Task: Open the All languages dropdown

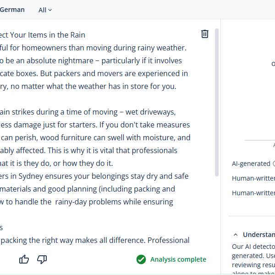Action: pos(45,10)
